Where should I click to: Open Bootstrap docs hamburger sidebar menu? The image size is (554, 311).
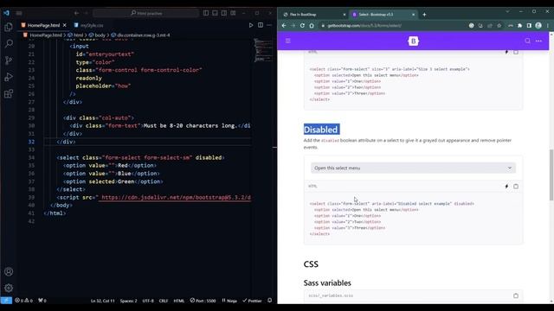point(288,41)
